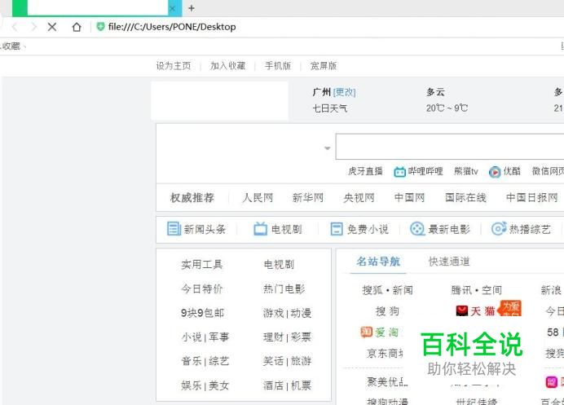Viewport: 564px width, 405px height.
Task: Change city via 更改 link
Action: pyautogui.click(x=344, y=92)
